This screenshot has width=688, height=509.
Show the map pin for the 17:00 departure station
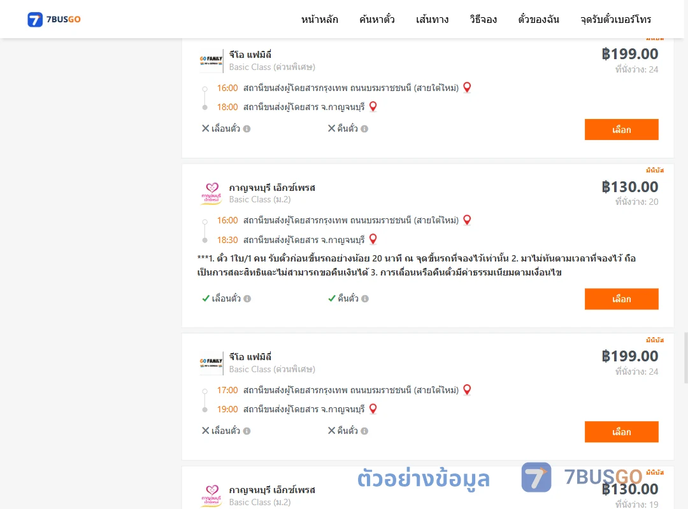(x=467, y=389)
